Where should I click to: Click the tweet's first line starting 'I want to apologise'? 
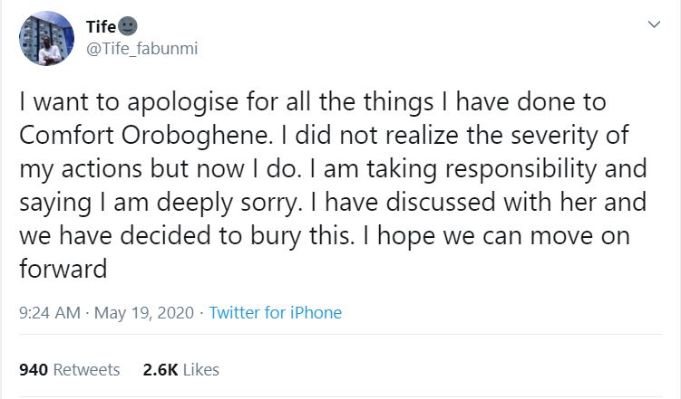click(x=313, y=102)
